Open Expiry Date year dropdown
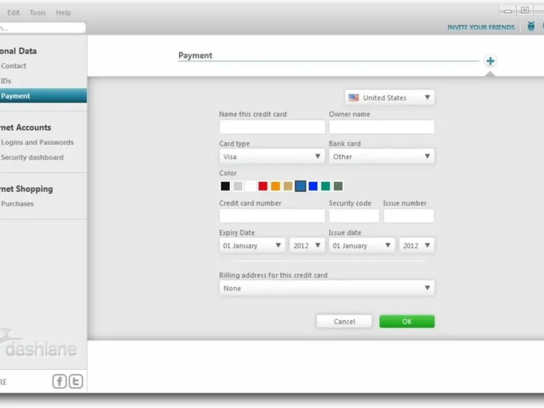Image resolution: width=544 pixels, height=408 pixels. pyautogui.click(x=307, y=245)
